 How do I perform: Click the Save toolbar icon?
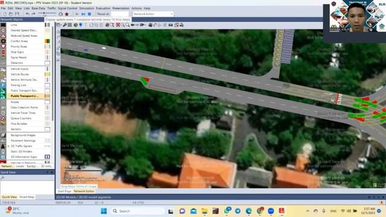[17, 14]
